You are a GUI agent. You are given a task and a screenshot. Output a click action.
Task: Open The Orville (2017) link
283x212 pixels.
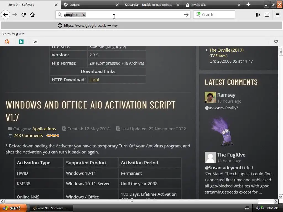[226, 50]
